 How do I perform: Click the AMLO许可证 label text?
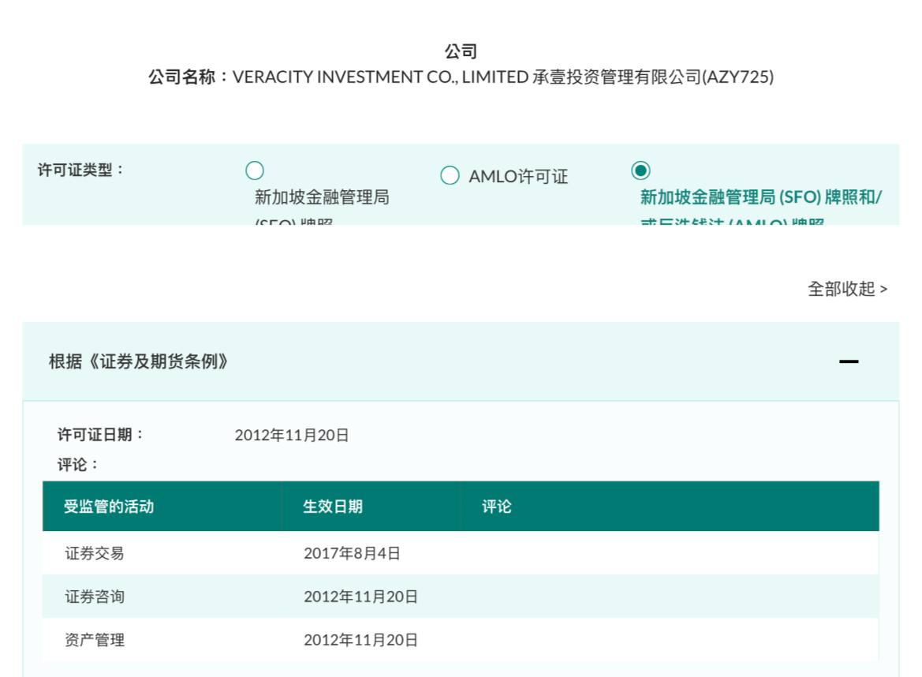pyautogui.click(x=518, y=177)
